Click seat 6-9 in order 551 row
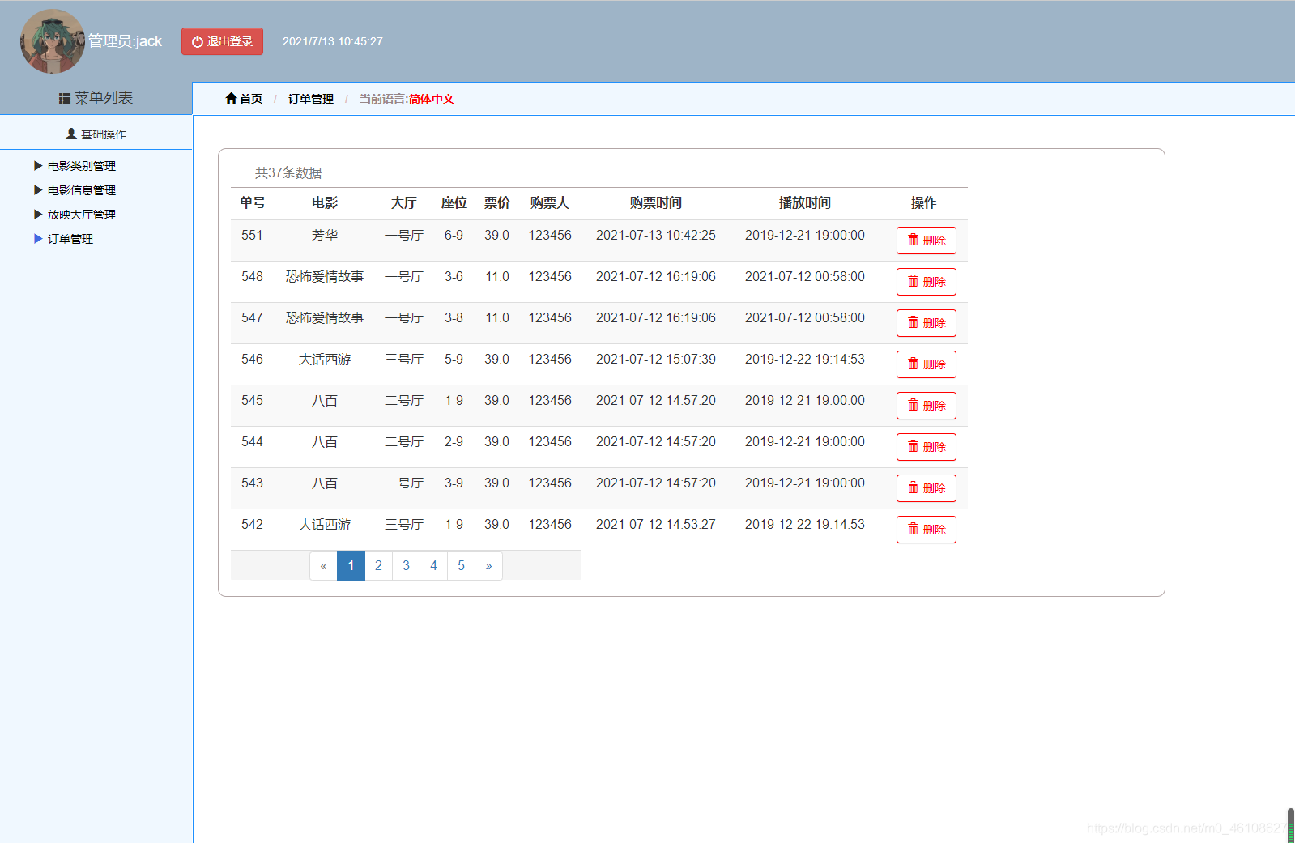Viewport: 1295px width, 843px height. point(454,236)
